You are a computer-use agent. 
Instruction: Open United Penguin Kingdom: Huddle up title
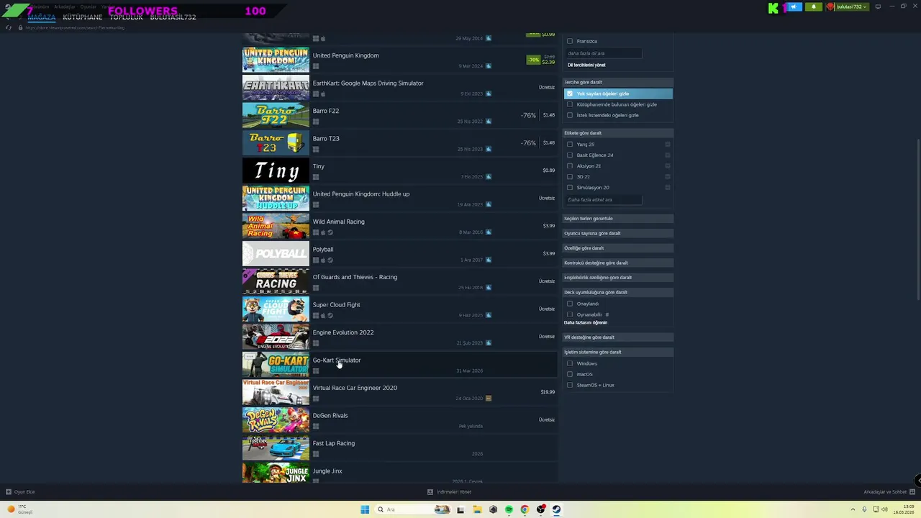pyautogui.click(x=361, y=194)
